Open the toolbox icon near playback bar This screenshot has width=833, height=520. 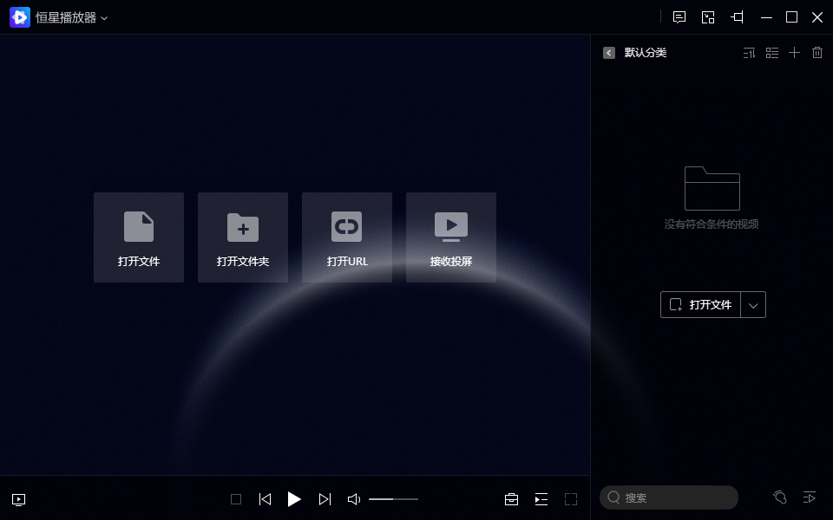click(511, 499)
